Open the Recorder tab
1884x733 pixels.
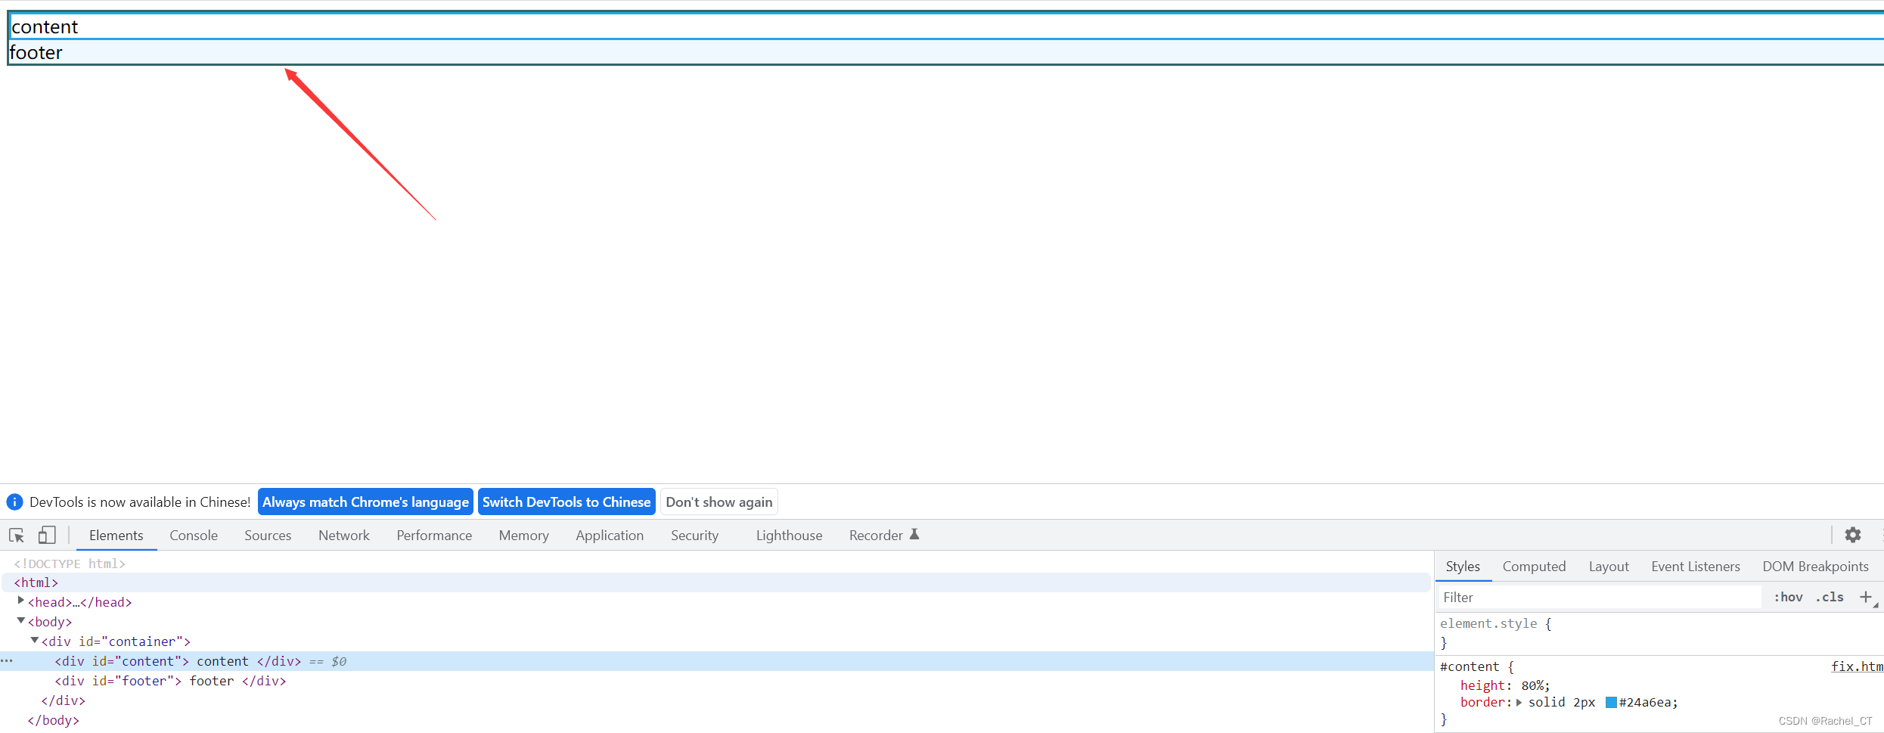coord(876,536)
